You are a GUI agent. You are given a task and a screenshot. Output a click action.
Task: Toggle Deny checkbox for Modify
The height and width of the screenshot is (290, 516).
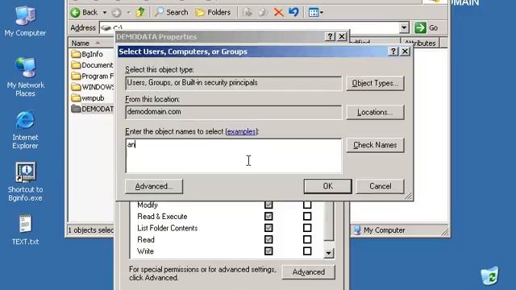(307, 205)
